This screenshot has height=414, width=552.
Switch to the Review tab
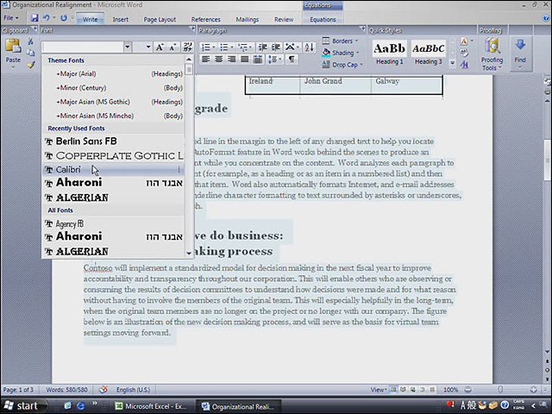click(x=284, y=19)
